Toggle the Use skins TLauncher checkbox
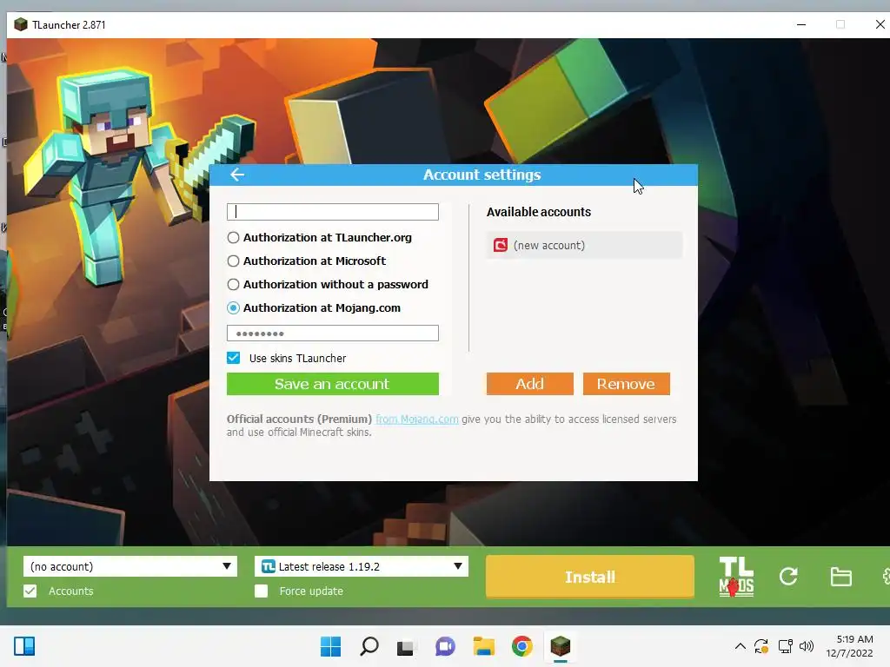The image size is (890, 667). pos(233,358)
